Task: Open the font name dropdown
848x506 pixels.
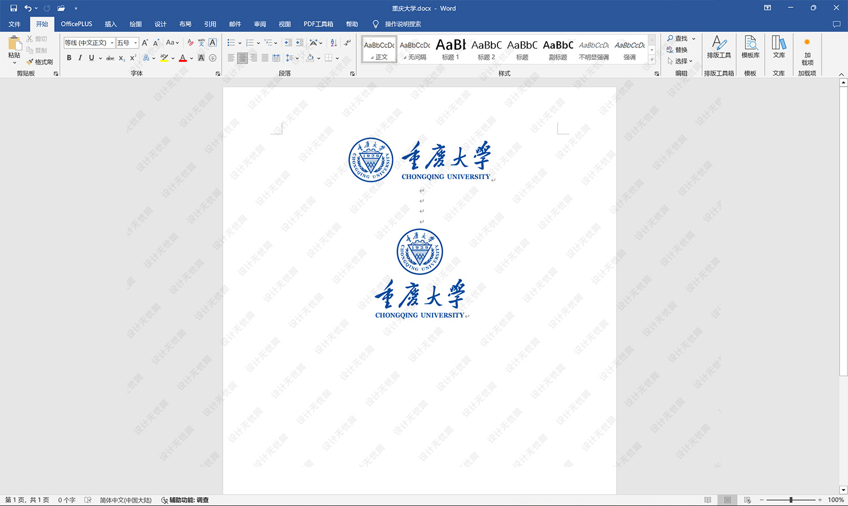Action: 112,43
